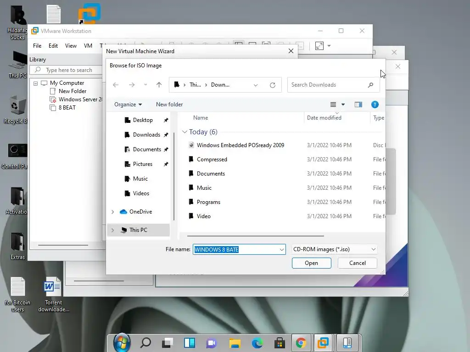Launch Microsoft Edge from the taskbar
The width and height of the screenshot is (470, 352).
point(257,342)
